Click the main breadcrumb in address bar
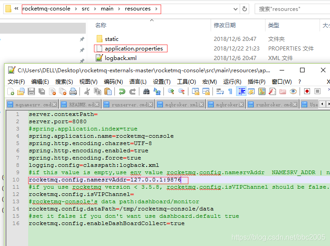The image size is (330, 246). point(107,9)
